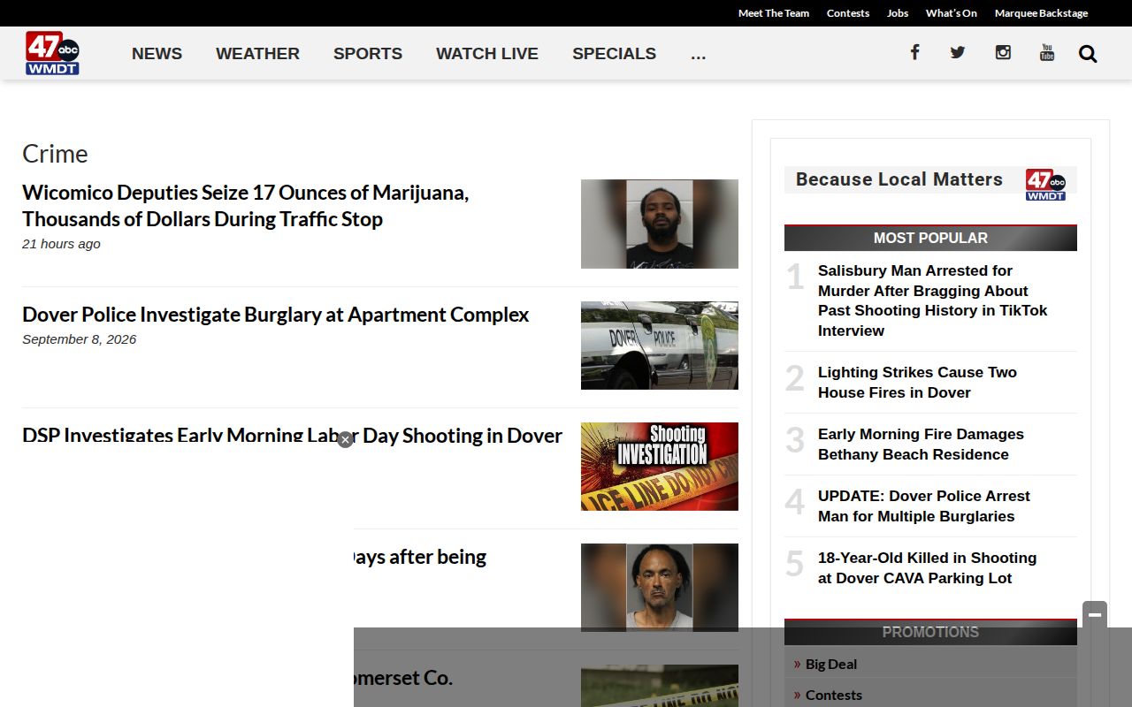
Task: Click the Crime section heading
Action: tap(55, 154)
